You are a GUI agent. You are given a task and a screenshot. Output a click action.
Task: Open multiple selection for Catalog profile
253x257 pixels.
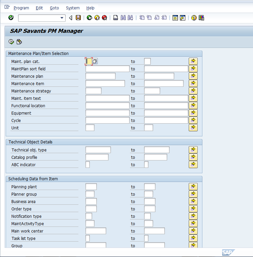pos(193,157)
